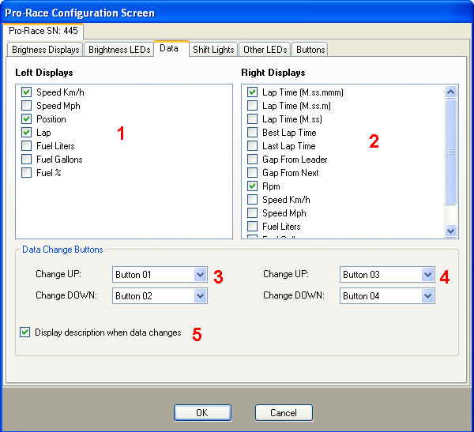Screen dimensions: 474x432
Task: Click the Right Displays scrollbar down arrow
Action: pyautogui.click(x=451, y=231)
